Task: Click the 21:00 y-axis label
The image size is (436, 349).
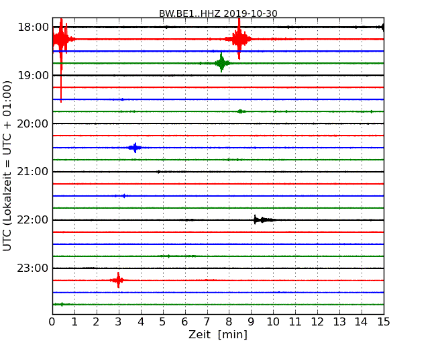Action: point(33,172)
